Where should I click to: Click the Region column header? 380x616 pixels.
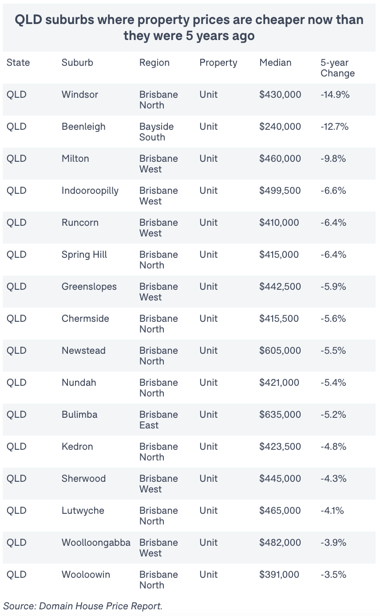pos(154,63)
